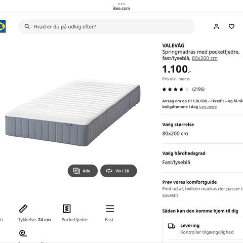Open Prøv vores komfortguide
243x243 pixels.
pyautogui.click(x=202, y=188)
